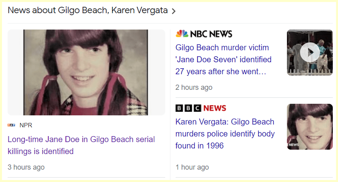Open the "Jane Doe Seven" NBC headline

pyautogui.click(x=223, y=59)
